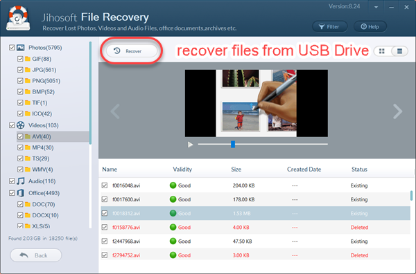Click the DOCX(10) folder icon
Image resolution: width=416 pixels, height=274 pixels.
[28, 215]
